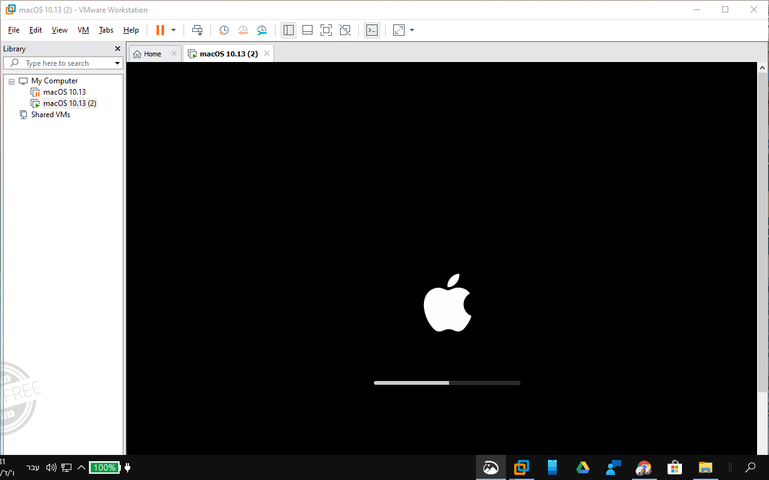Click the 100% battery indicator

pyautogui.click(x=104, y=467)
